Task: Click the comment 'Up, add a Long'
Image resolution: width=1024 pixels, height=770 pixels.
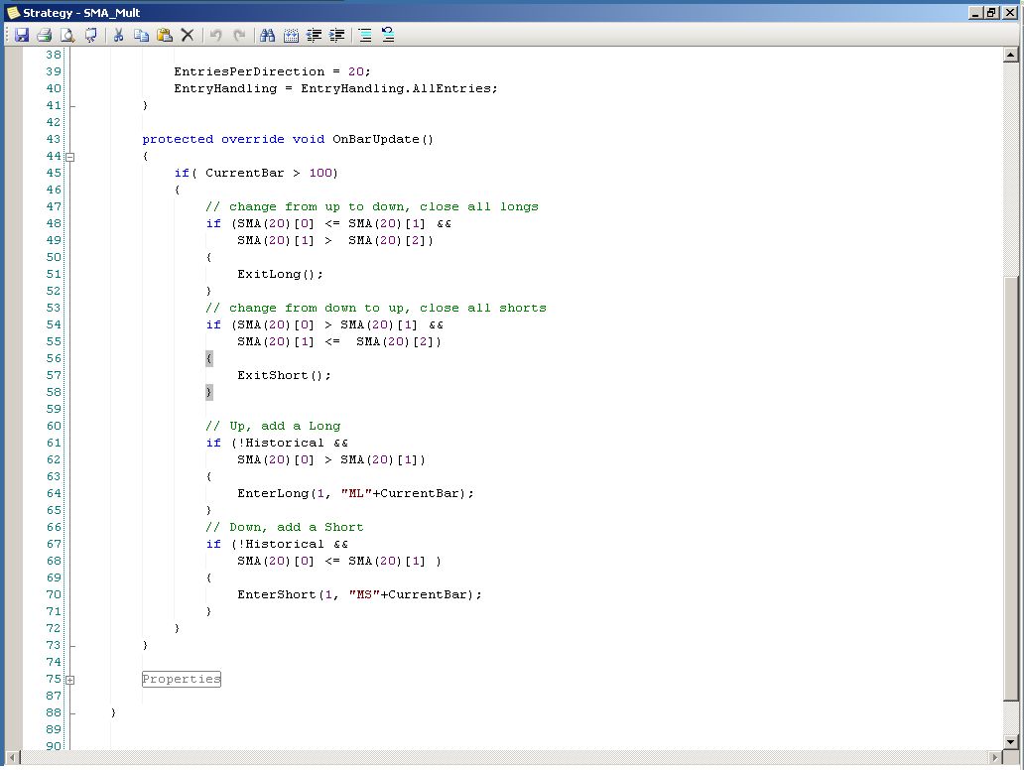Action: pyautogui.click(x=273, y=427)
